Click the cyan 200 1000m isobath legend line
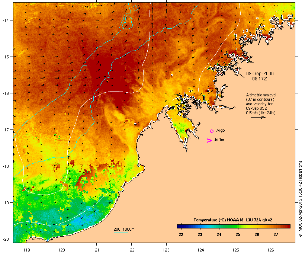Image resolution: width=305 pixels, height=253 pixels. point(121,233)
